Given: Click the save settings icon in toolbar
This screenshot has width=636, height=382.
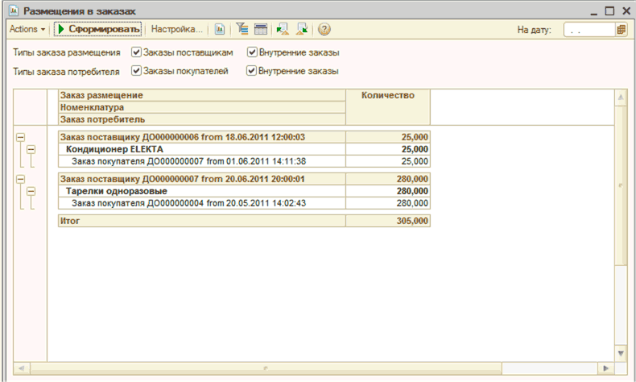Looking at the screenshot, I should point(302,29).
